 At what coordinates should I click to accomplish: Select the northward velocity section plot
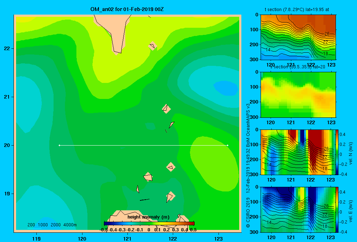click(298, 152)
